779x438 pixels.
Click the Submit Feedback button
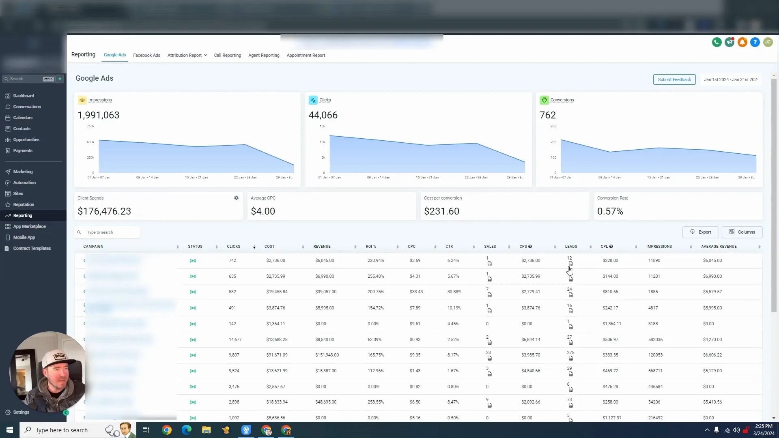[x=674, y=79]
